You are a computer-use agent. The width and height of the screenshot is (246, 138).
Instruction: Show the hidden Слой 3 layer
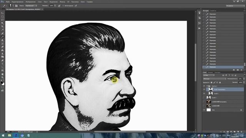coord(204,98)
